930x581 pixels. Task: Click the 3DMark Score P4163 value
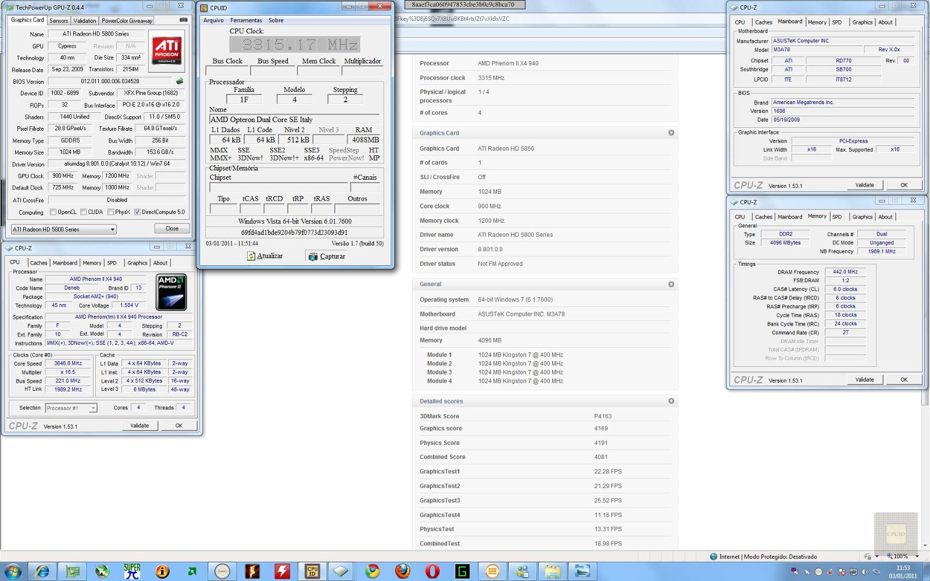point(603,416)
